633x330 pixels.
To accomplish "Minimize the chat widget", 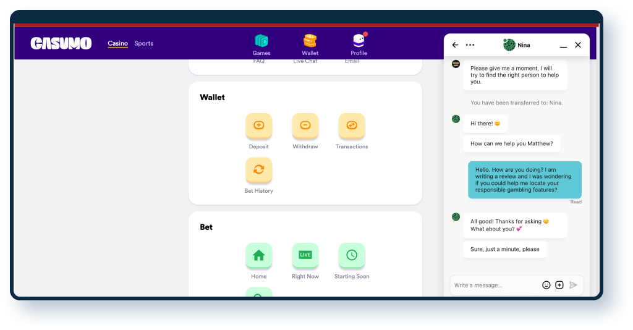I will 563,46.
